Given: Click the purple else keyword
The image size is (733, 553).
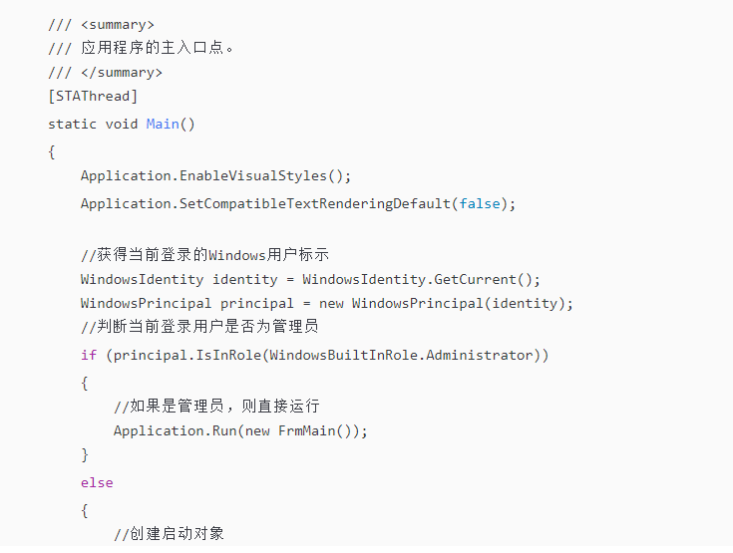Looking at the screenshot, I should click(97, 482).
